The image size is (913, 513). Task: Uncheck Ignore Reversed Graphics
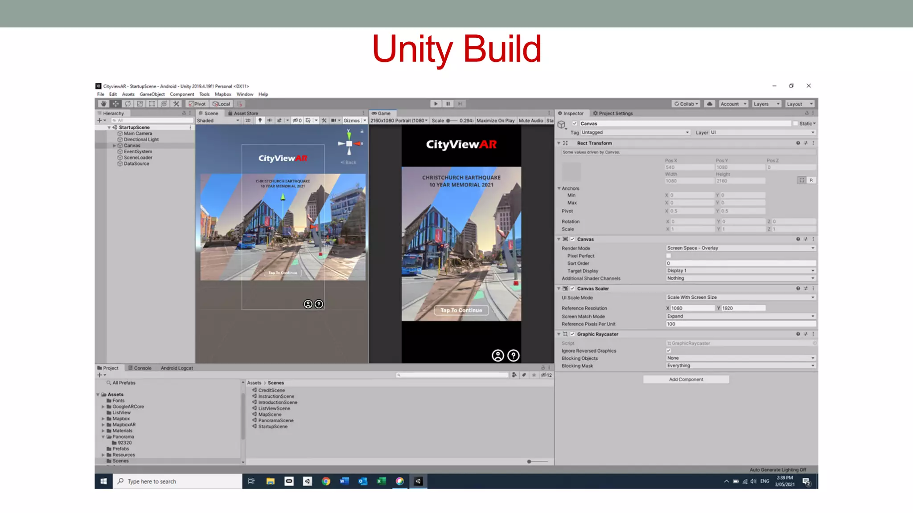668,350
